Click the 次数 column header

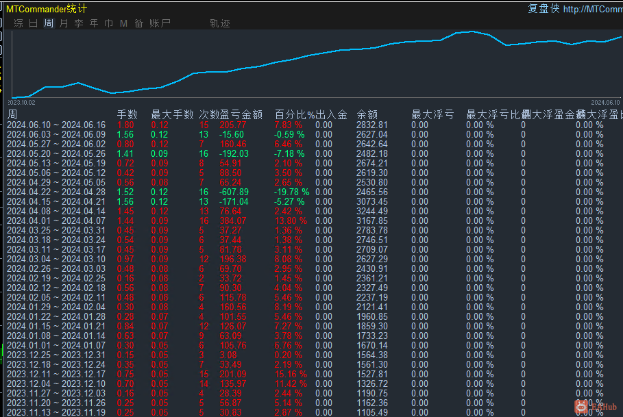tap(209, 114)
